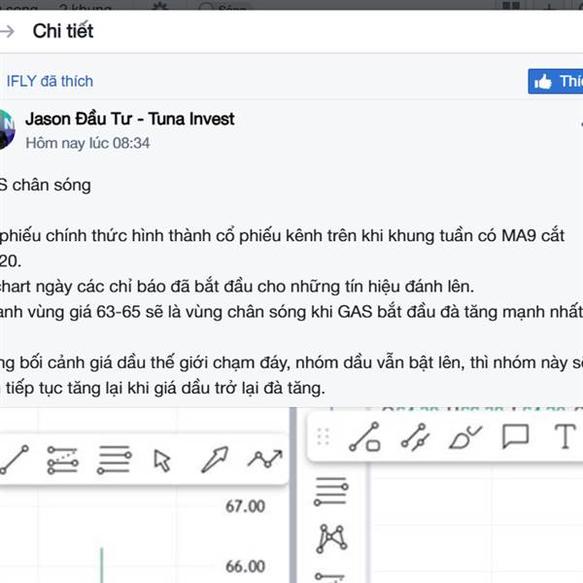583x583 pixels.
Task: Select the segmented line tool in right toolbar
Action: [416, 436]
